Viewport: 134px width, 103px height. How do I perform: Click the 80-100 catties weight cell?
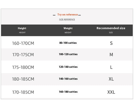68,43
